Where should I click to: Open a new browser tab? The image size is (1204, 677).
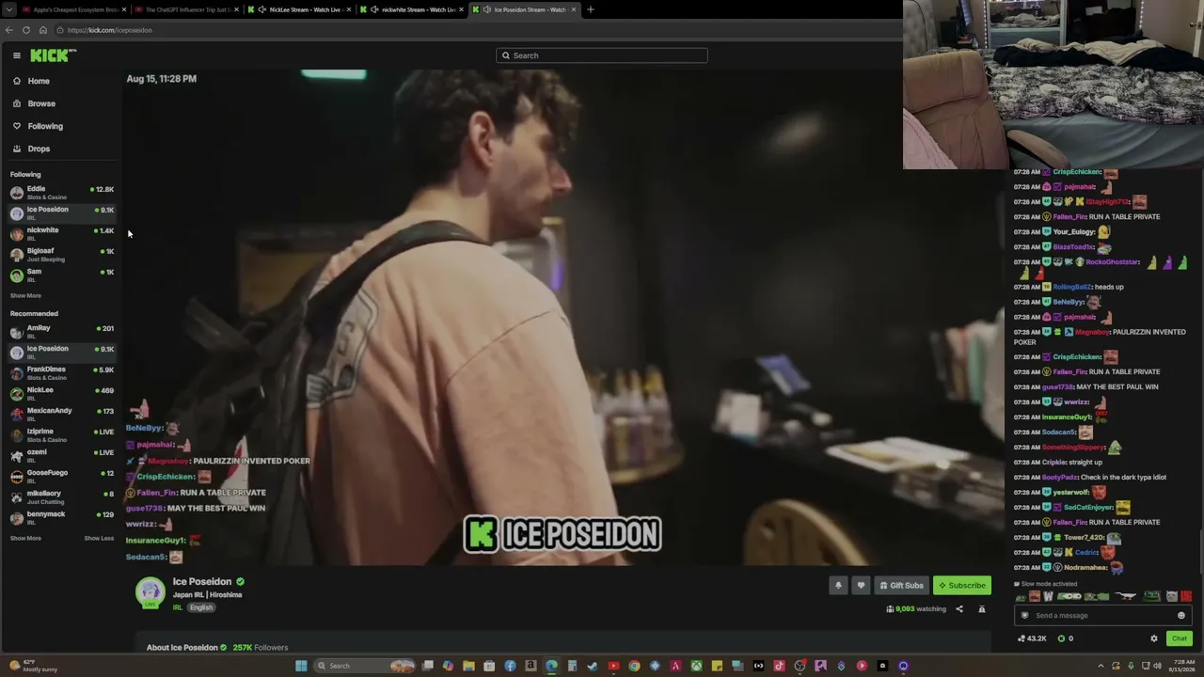[591, 9]
